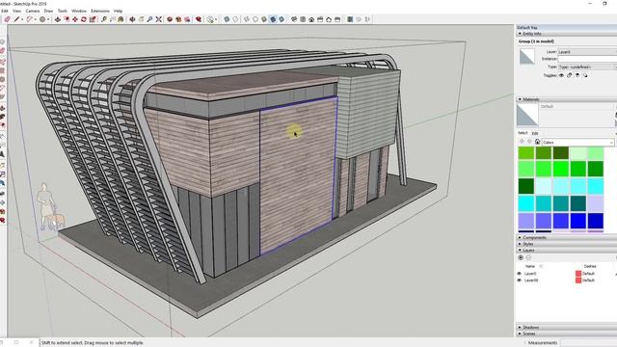Select the Shapes tool circle icon
The image size is (617, 347).
pos(42,19)
